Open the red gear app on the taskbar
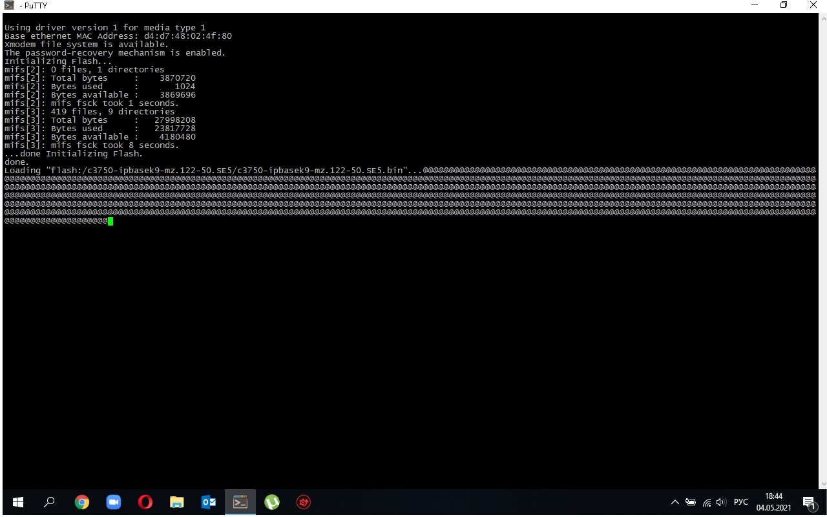The image size is (827, 517). (304, 502)
